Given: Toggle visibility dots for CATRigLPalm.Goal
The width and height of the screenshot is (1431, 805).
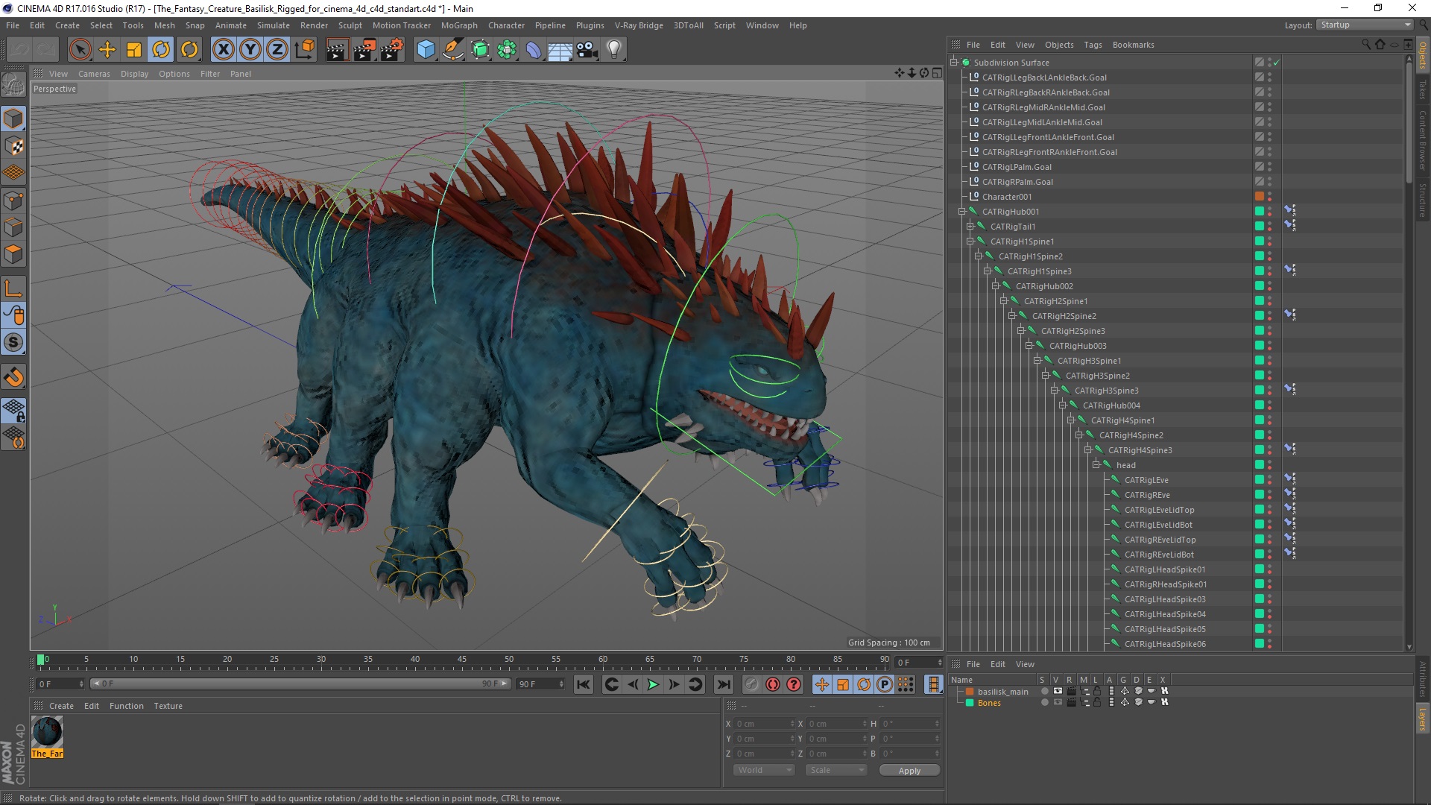Looking at the screenshot, I should coord(1269,167).
